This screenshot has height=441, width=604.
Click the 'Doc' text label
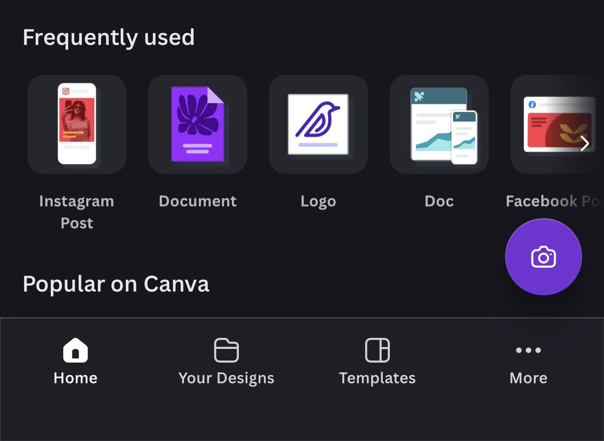[x=439, y=201]
